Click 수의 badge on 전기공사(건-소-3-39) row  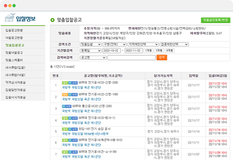coord(75,152)
